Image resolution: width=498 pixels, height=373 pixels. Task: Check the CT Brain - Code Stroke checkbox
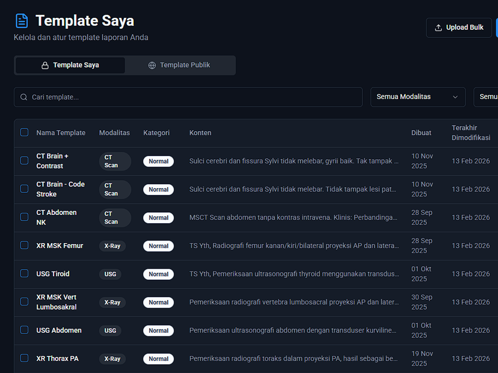pyautogui.click(x=25, y=189)
